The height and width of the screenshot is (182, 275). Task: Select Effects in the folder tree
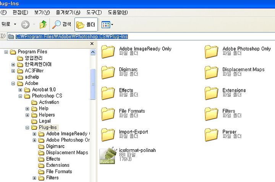[x=53, y=159]
